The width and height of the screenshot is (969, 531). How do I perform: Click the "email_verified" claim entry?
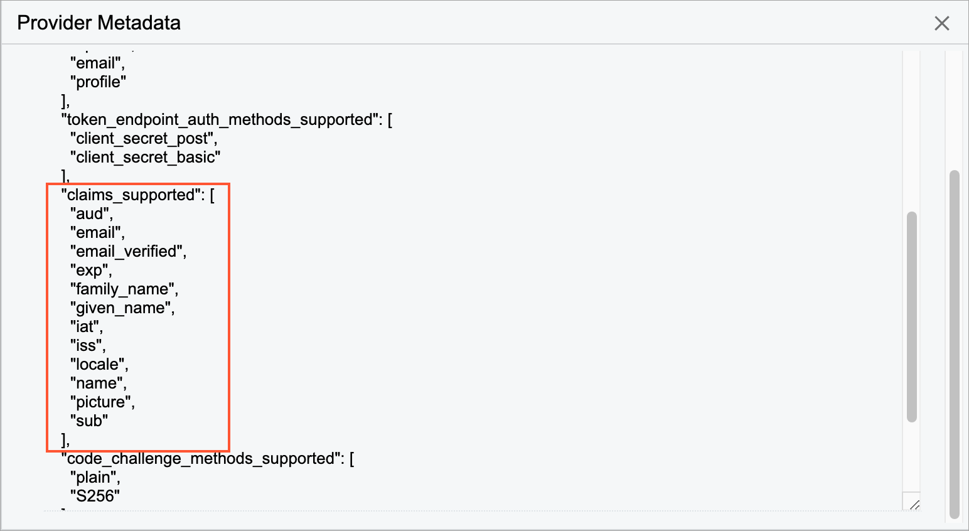pos(127,252)
